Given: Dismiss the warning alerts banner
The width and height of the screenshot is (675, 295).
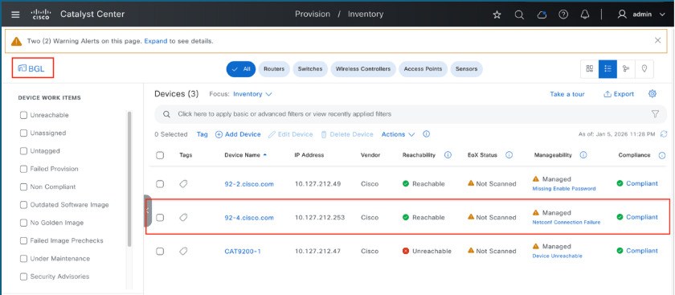Looking at the screenshot, I should (658, 40).
